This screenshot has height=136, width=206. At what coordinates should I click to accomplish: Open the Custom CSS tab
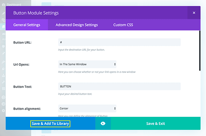point(123,25)
